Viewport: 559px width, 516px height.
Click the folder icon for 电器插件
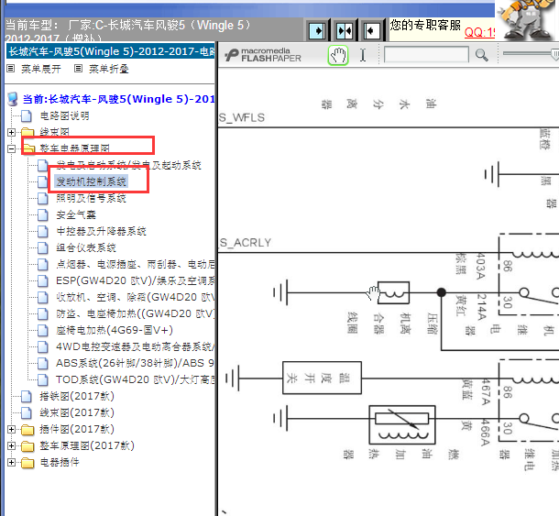[27, 463]
